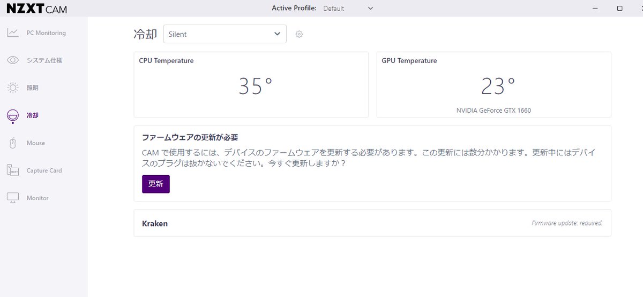The image size is (643, 297).
Task: Open the Silent cooling profile dropdown
Action: pos(225,34)
